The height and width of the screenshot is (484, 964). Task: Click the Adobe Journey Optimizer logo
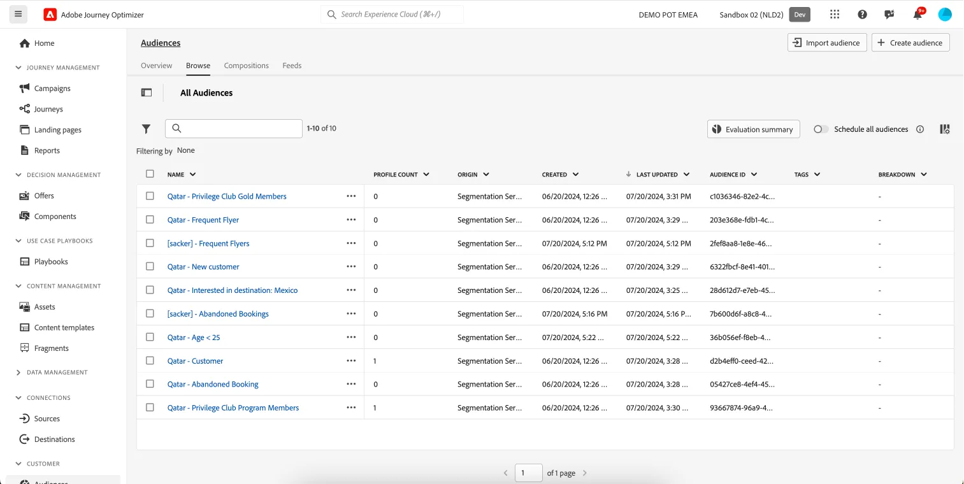click(50, 15)
